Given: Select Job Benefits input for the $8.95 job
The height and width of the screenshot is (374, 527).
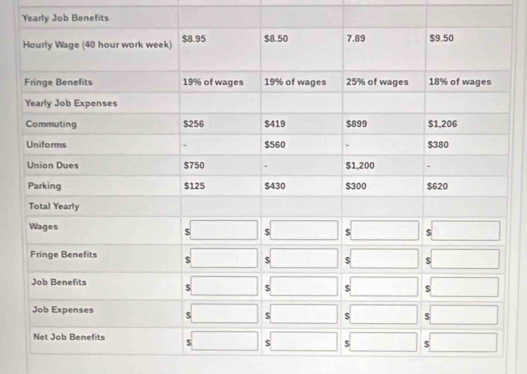Looking at the screenshot, I should pos(225,287).
